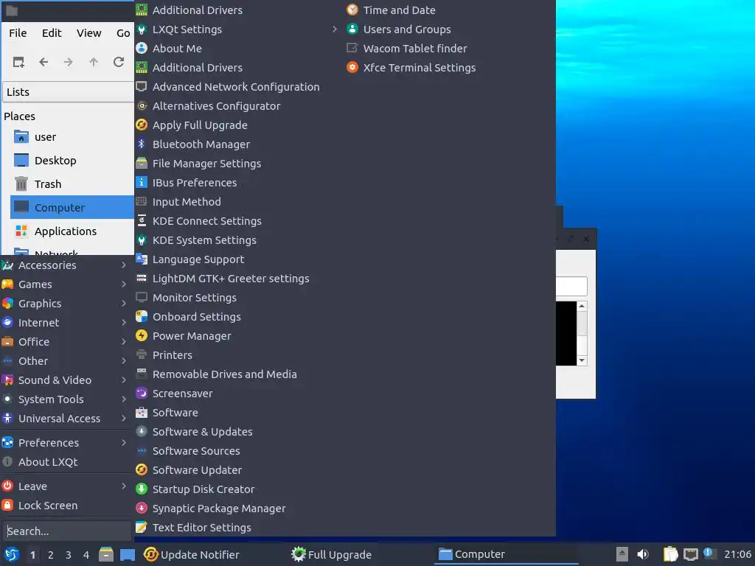Expand the Graphics category
Screen dimensions: 755x566
click(x=66, y=303)
